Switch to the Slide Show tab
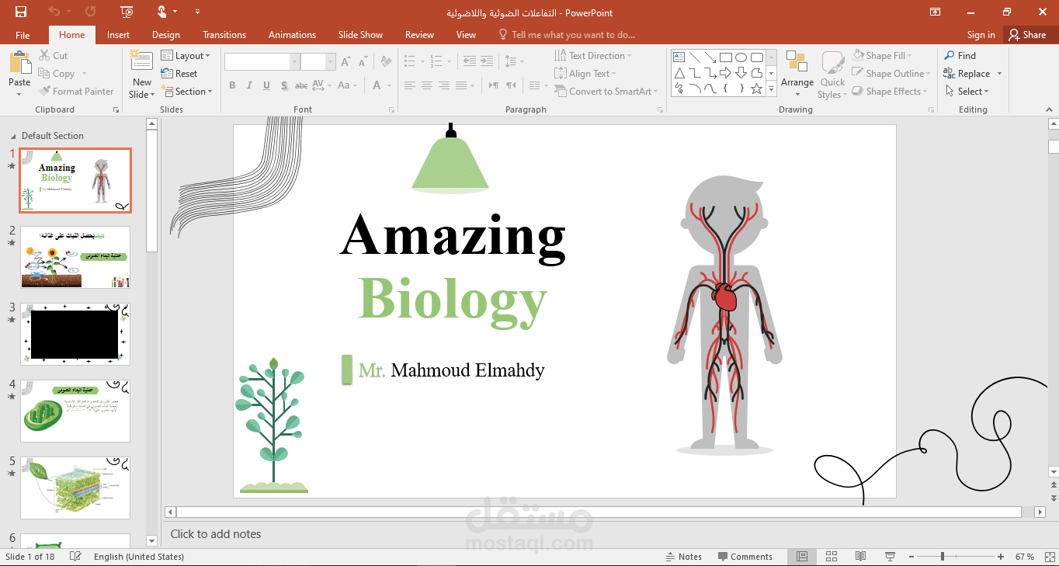The width and height of the screenshot is (1059, 566). (x=360, y=35)
